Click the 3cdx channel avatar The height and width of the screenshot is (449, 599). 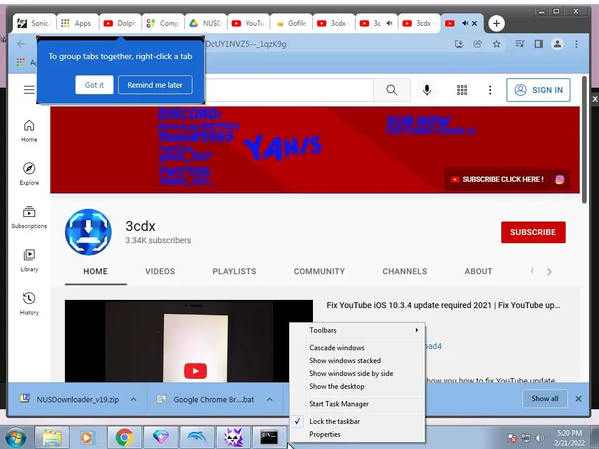88,232
